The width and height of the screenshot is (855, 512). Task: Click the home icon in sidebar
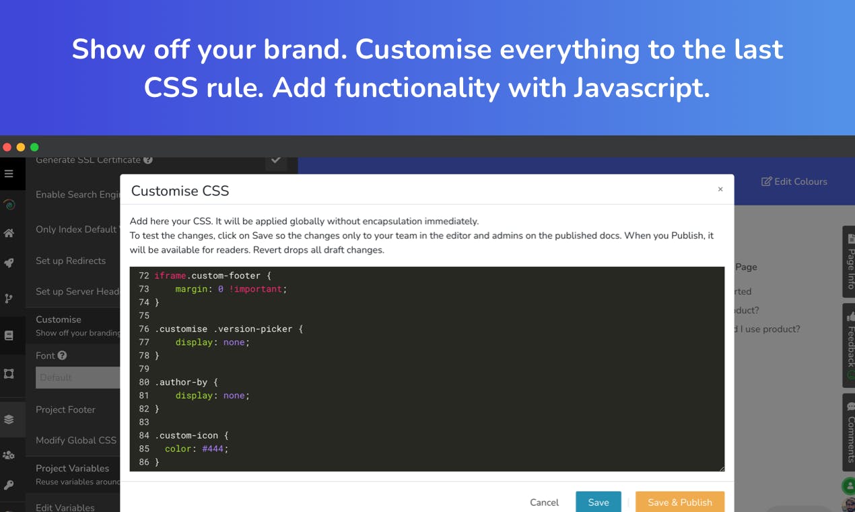pos(9,233)
